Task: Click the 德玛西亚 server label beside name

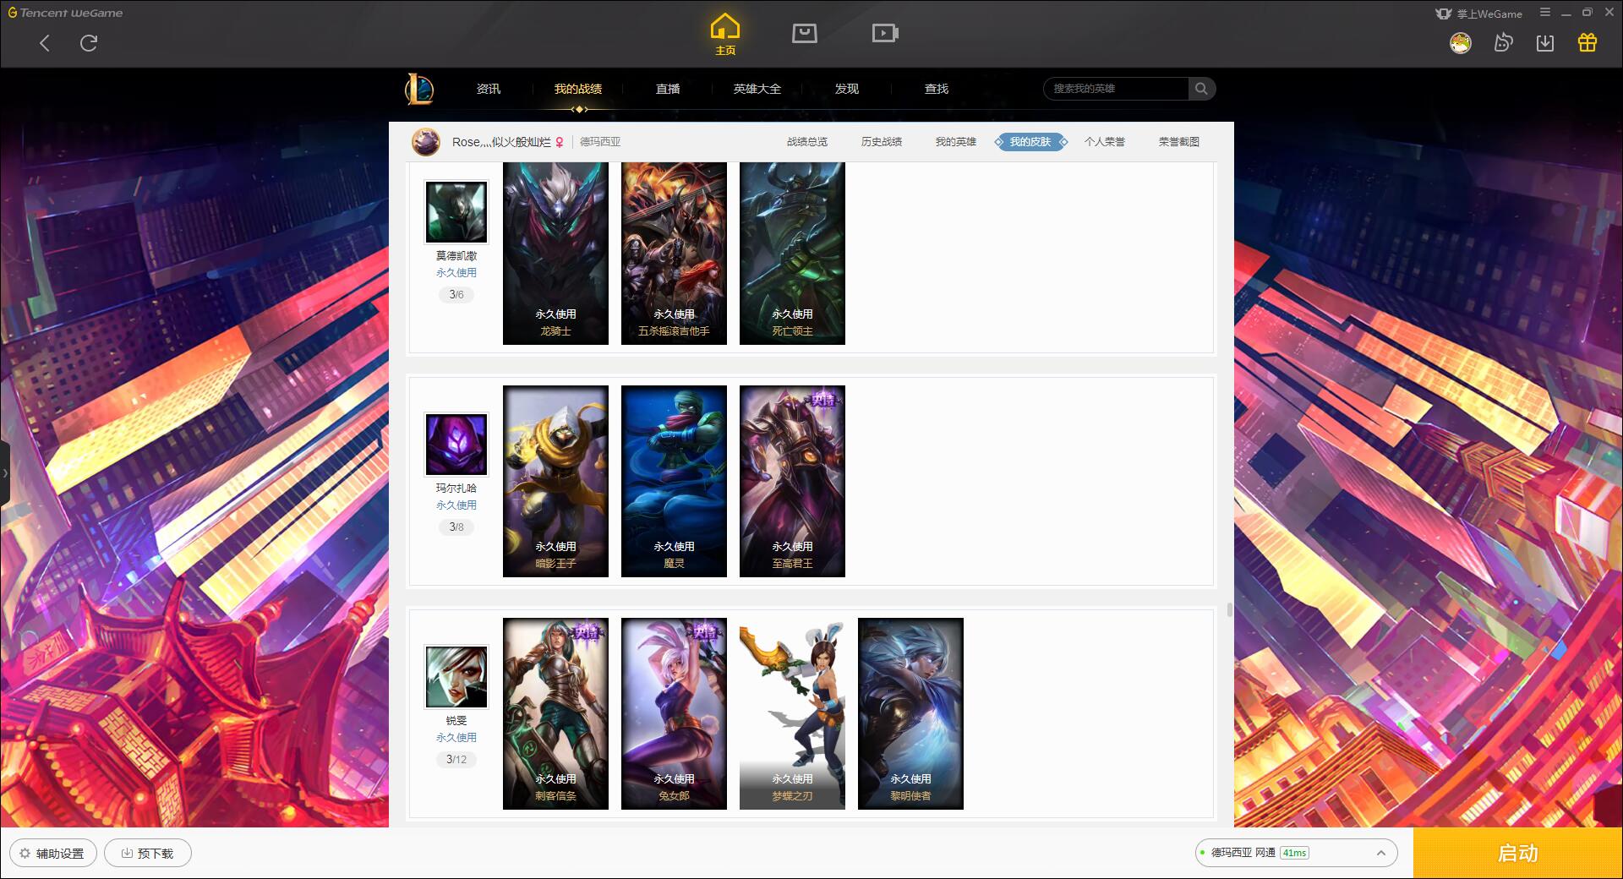Action: (600, 142)
